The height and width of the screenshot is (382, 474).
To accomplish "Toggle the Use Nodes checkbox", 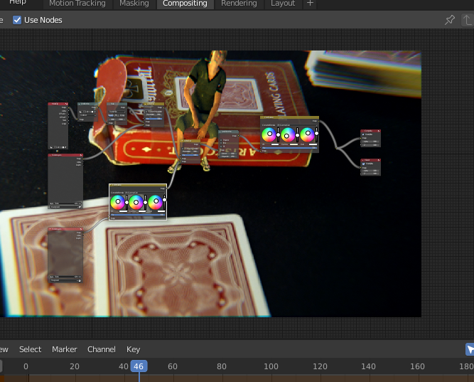I will [17, 20].
